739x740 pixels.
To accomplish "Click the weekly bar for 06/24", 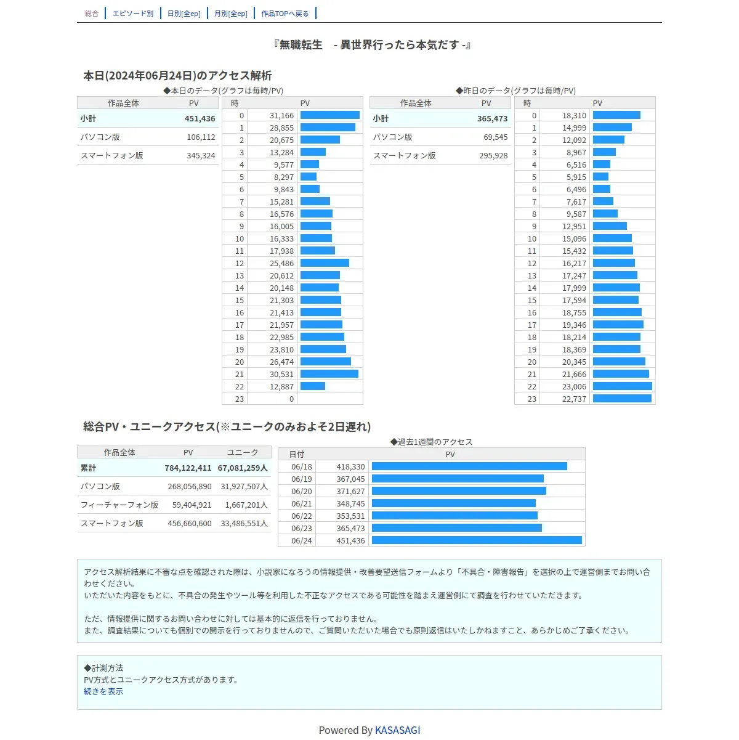I will [477, 540].
